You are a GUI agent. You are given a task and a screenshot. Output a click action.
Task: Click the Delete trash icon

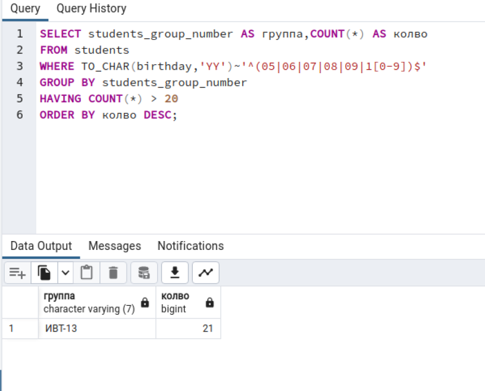click(113, 273)
